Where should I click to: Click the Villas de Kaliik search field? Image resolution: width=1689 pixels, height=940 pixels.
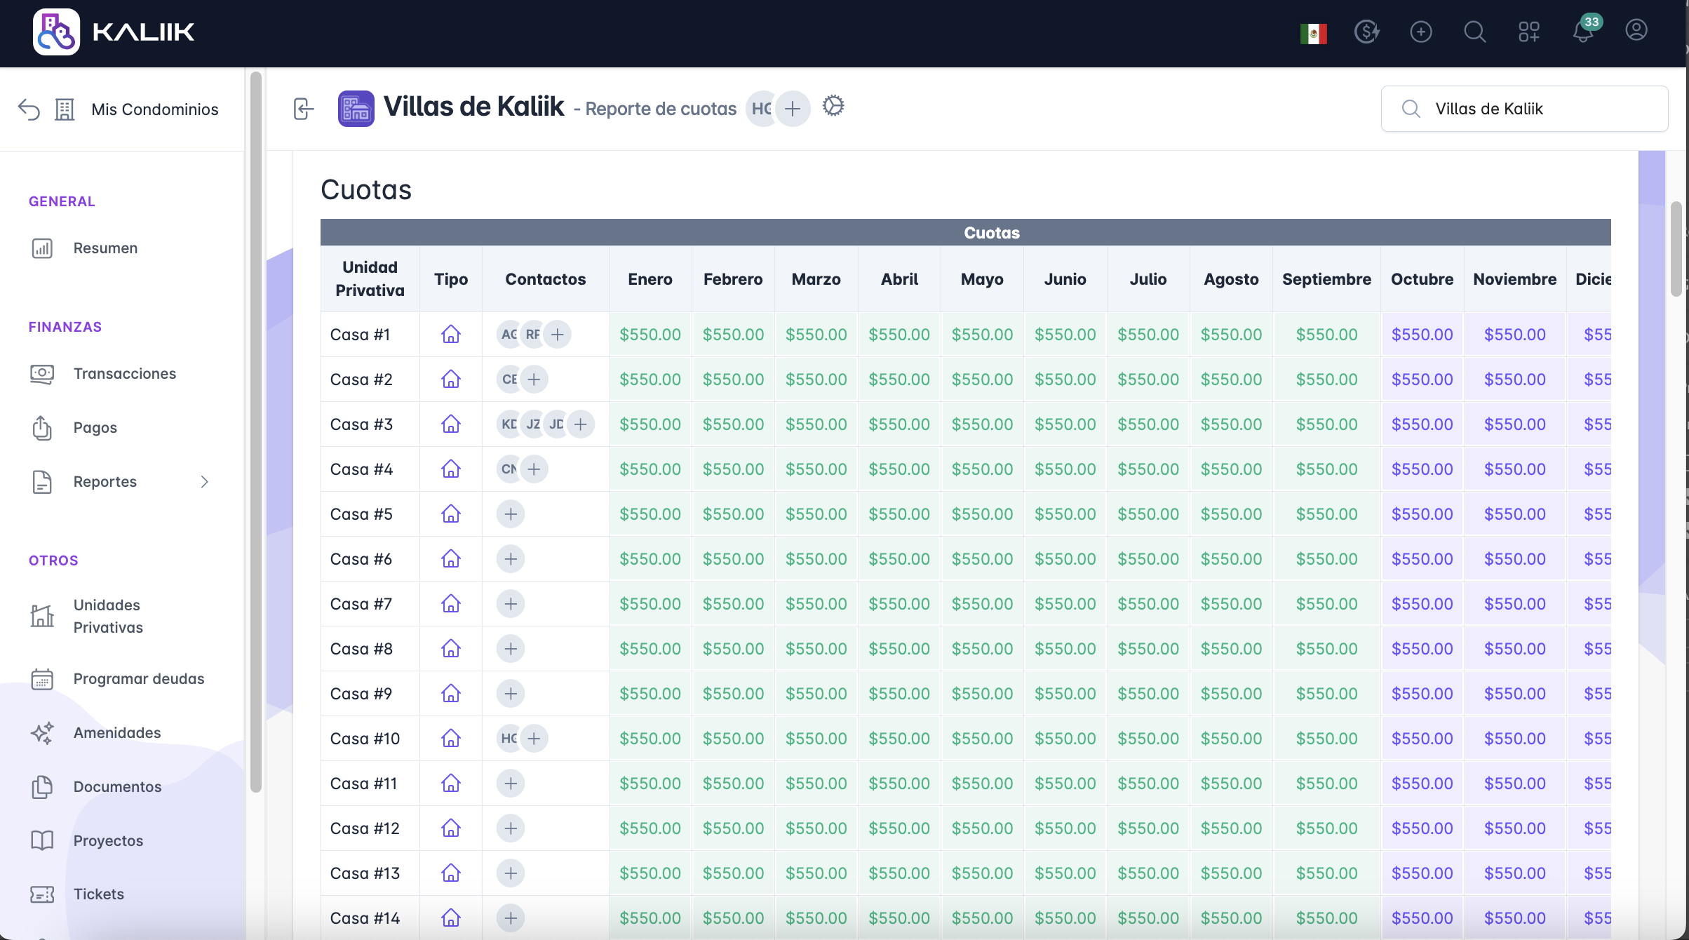click(x=1524, y=109)
